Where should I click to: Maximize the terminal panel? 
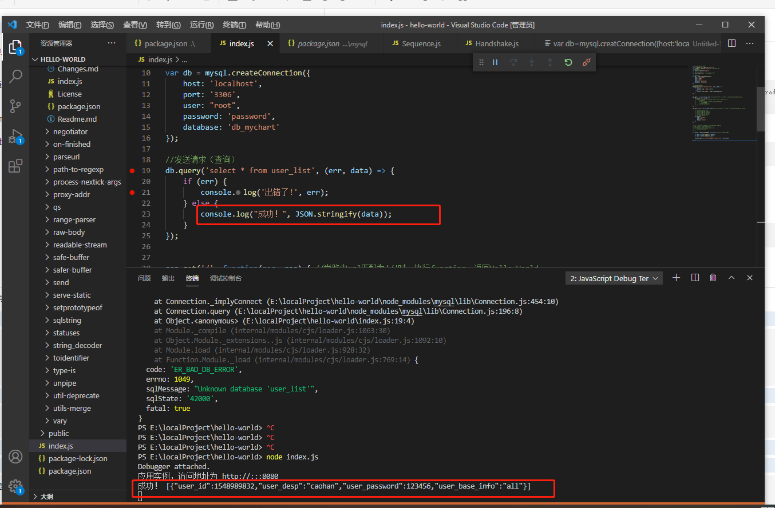tap(731, 278)
